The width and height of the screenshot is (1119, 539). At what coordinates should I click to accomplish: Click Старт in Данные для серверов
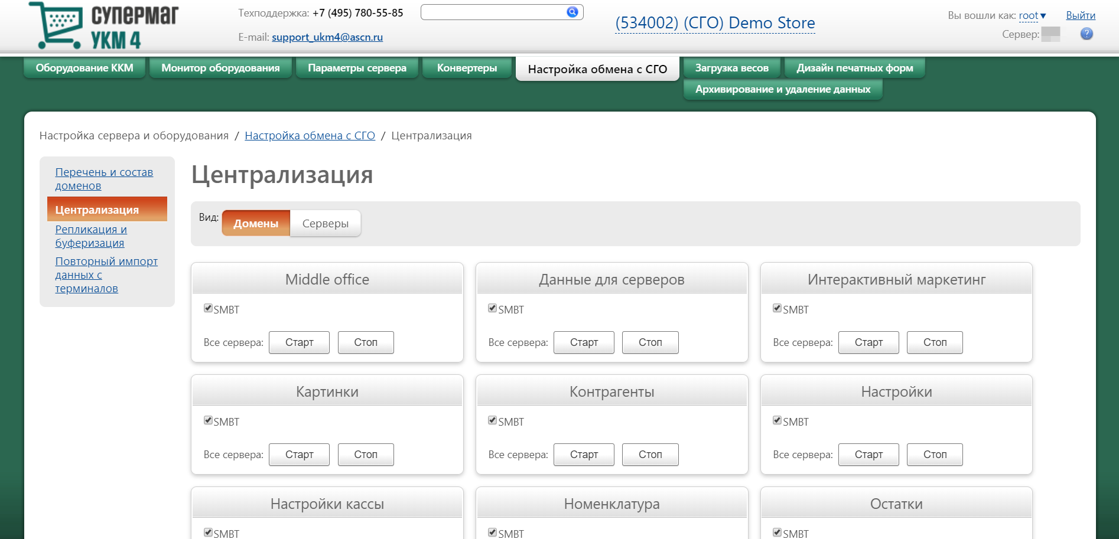[x=584, y=342]
